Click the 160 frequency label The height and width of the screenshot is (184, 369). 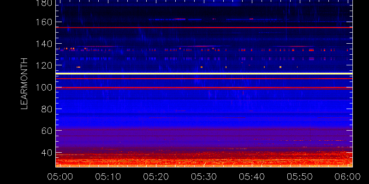[x=43, y=22]
